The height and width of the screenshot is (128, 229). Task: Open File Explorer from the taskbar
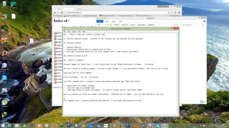point(17,126)
